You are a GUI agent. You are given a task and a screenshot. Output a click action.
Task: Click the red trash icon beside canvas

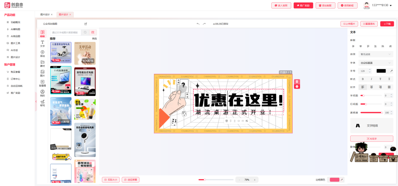pos(297,82)
